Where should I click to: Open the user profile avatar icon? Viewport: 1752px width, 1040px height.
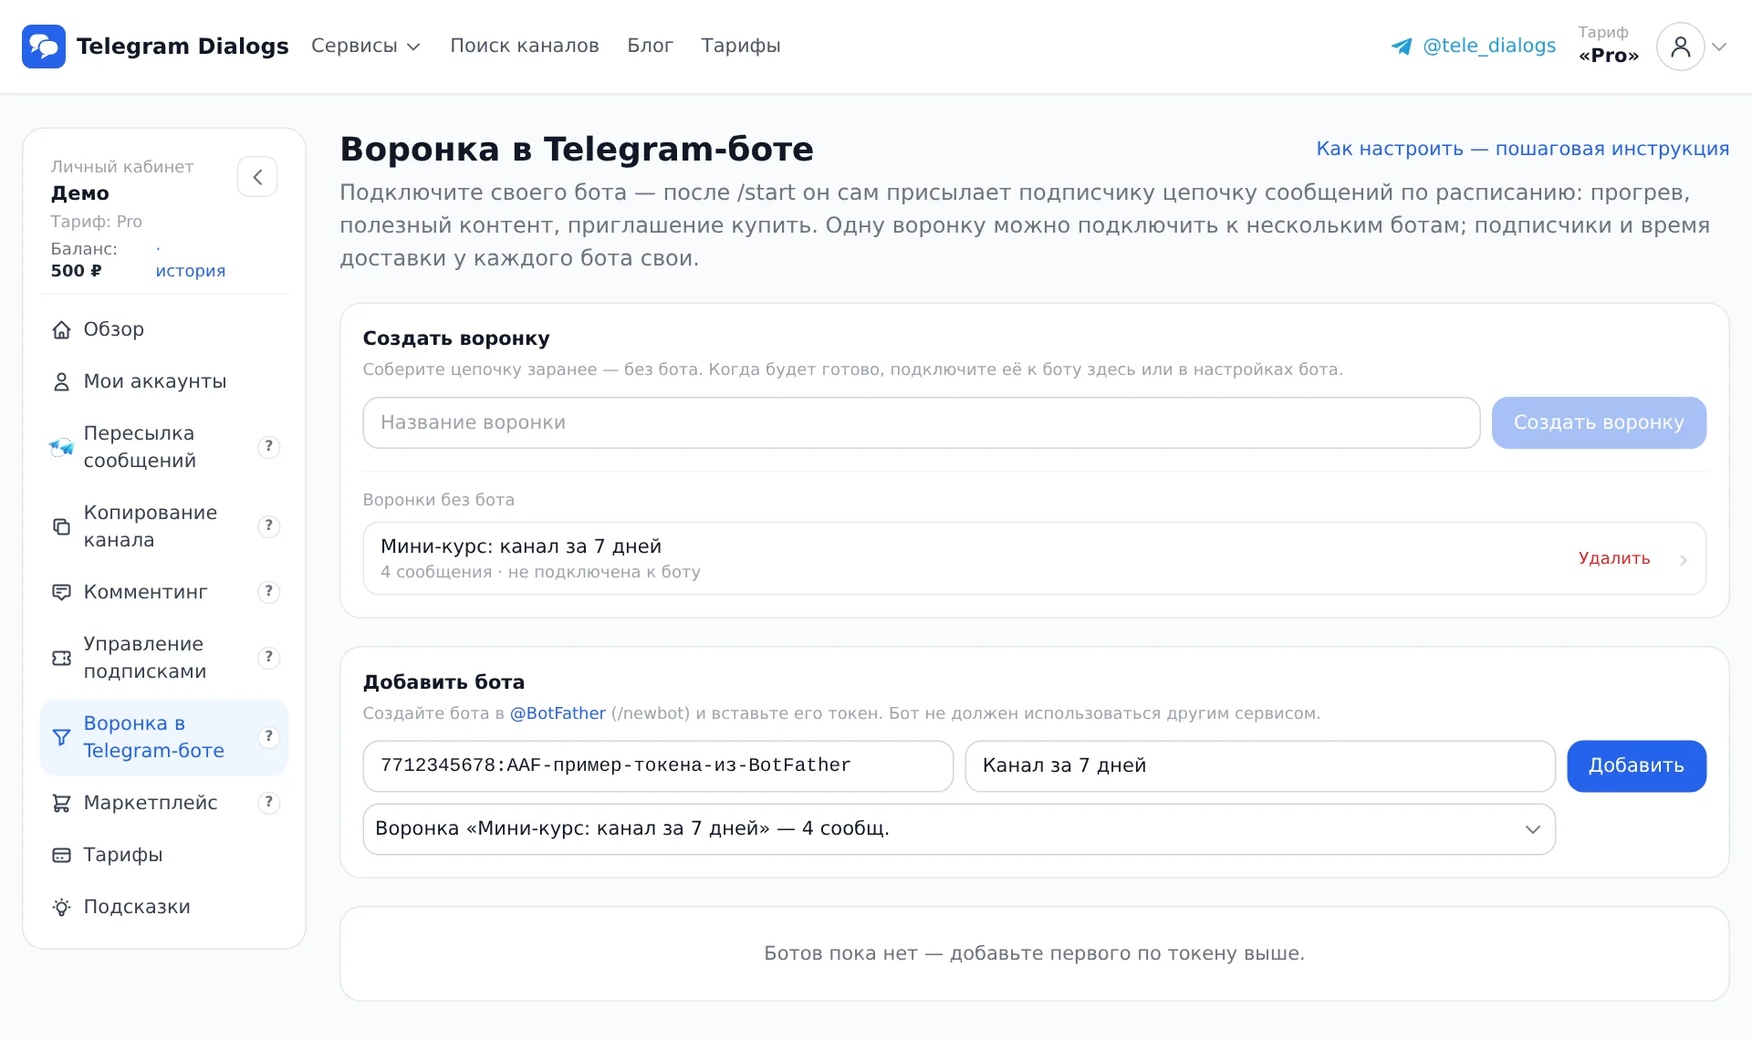click(1680, 47)
